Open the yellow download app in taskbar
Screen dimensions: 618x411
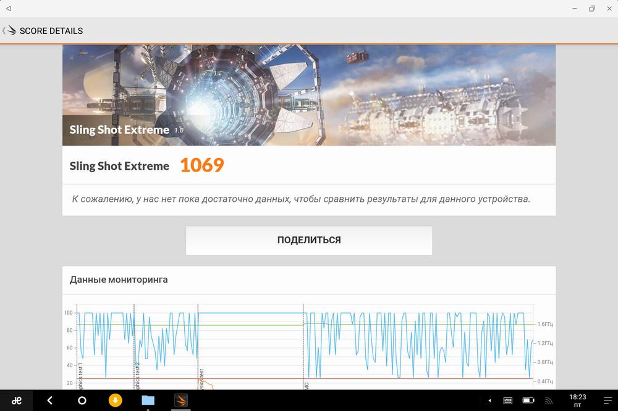tap(115, 401)
